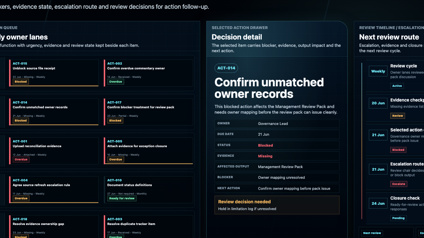Click the 24 Jun Closure check date chip

[x=378, y=203]
